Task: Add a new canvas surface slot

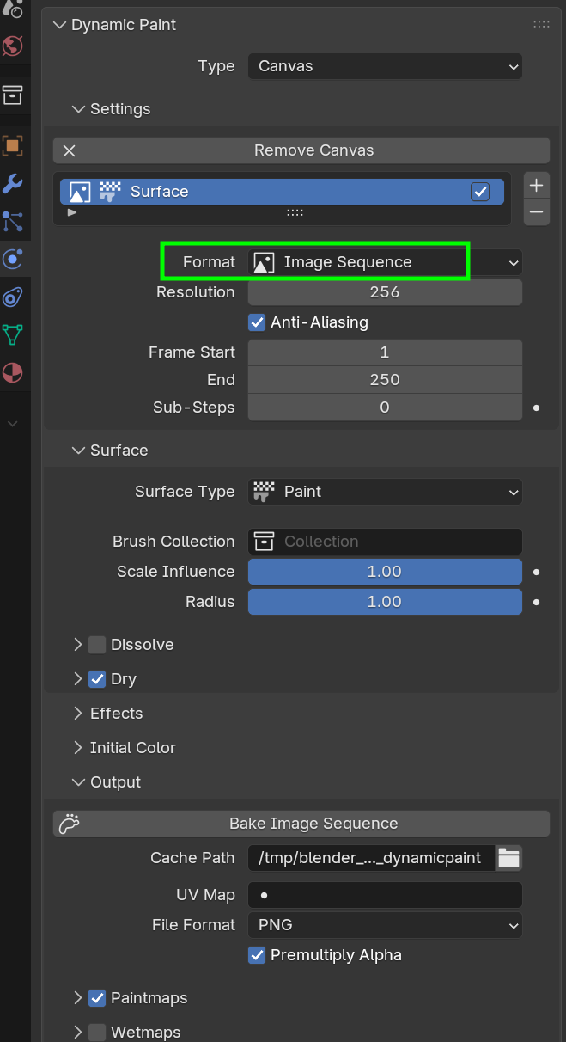Action: [537, 185]
